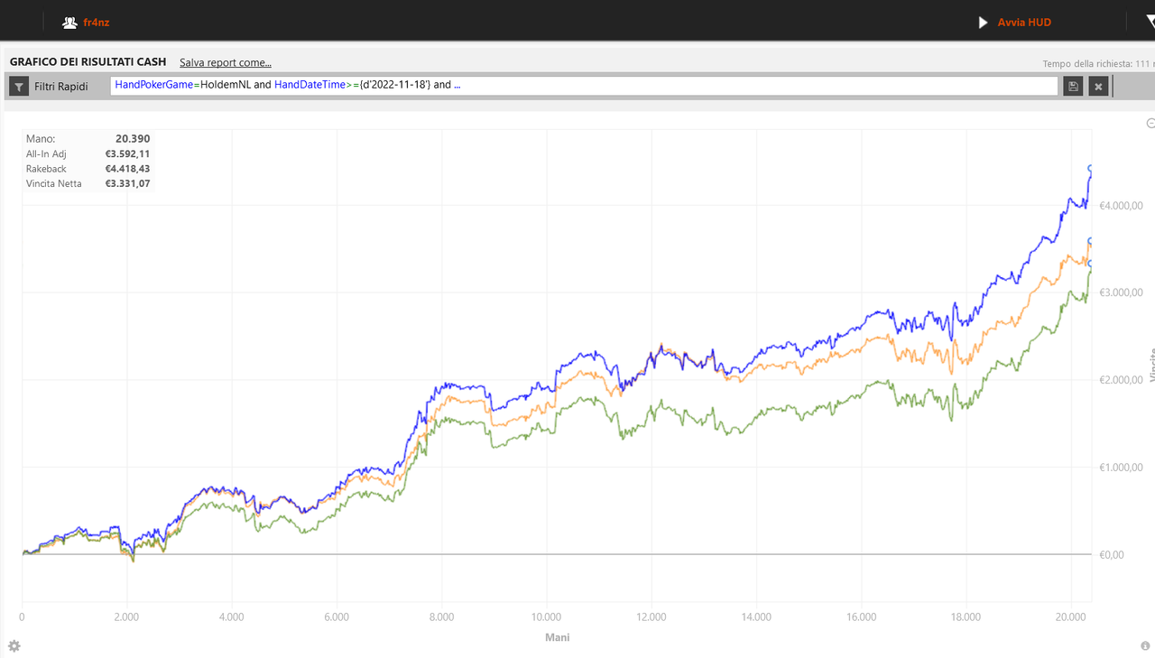Click the Vincita Netta legend label
Screen dimensions: 1155x658
point(54,183)
